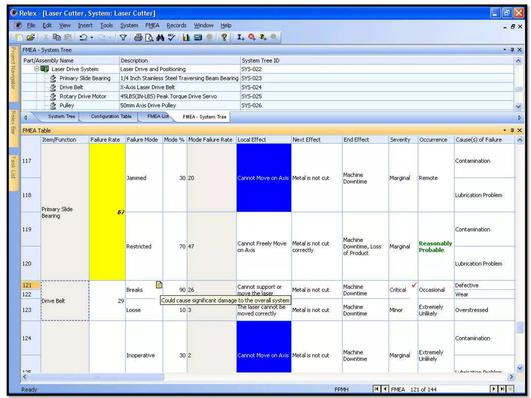
Task: Click the Print icon in toolbar
Action: click(x=138, y=38)
